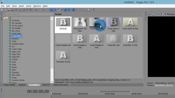Click the transitions list scroll-up arrow

click(x=52, y=18)
